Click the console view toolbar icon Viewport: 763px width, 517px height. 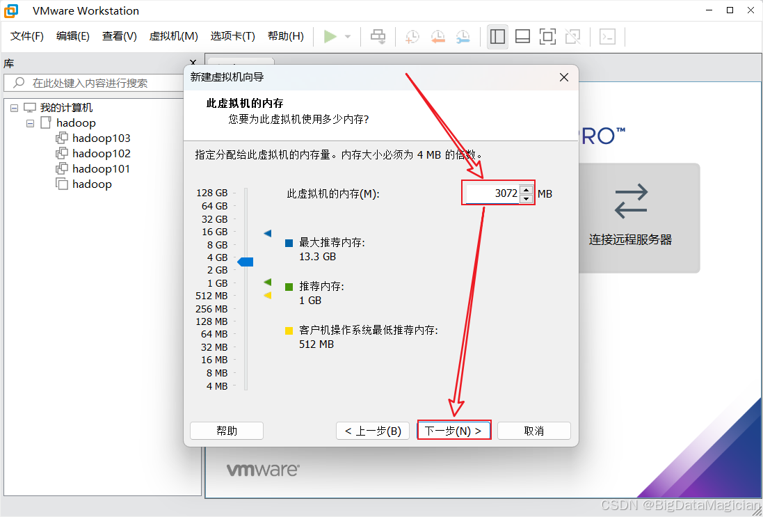point(607,36)
